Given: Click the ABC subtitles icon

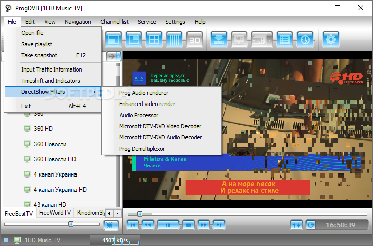Looking at the screenshot, I should [x=239, y=39].
